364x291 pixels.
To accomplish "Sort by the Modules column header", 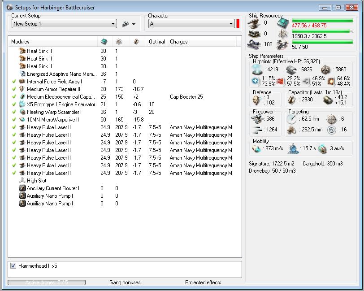I will tap(20, 42).
